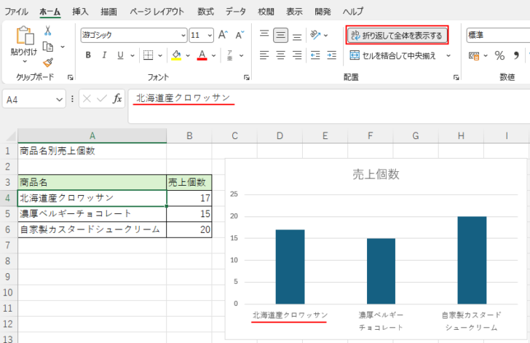Apply red font color A

tap(202, 55)
